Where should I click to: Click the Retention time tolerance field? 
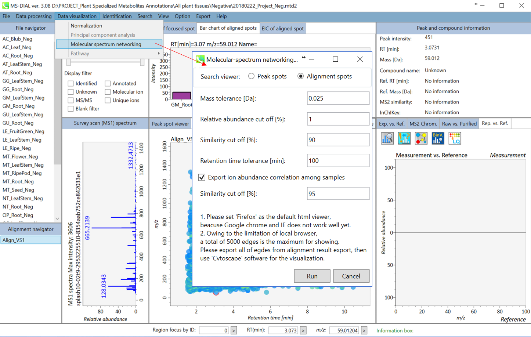click(x=338, y=160)
